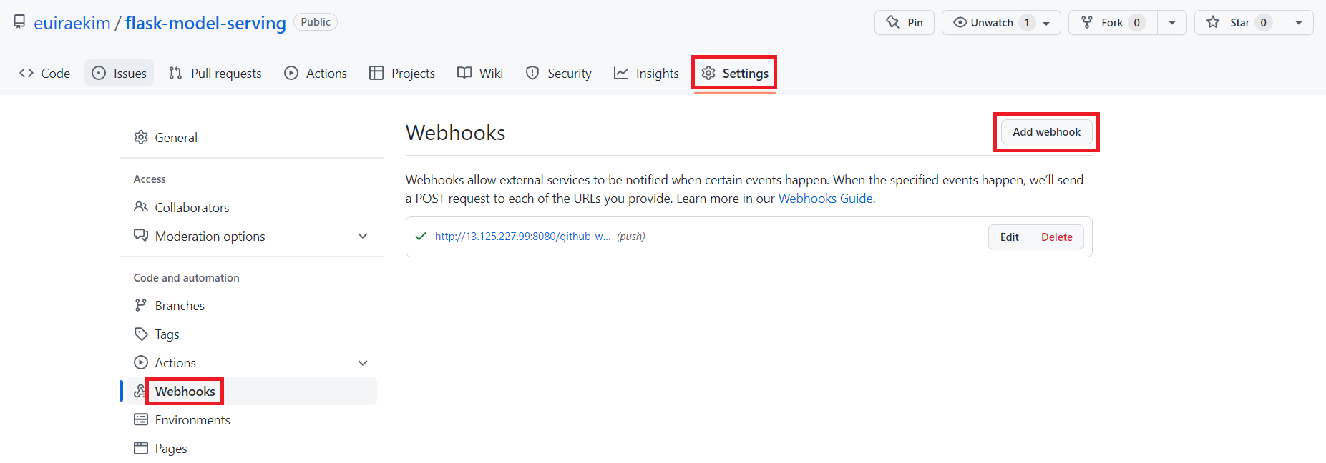Open the Webhooks Guide link
The image size is (1326, 463).
[825, 198]
